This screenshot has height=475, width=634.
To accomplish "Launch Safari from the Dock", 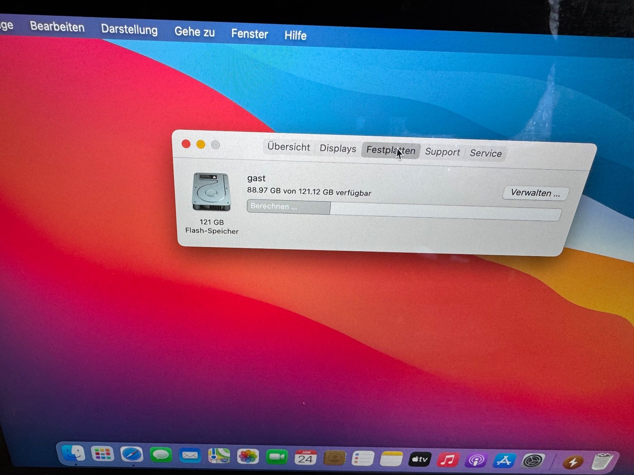I will [x=132, y=455].
